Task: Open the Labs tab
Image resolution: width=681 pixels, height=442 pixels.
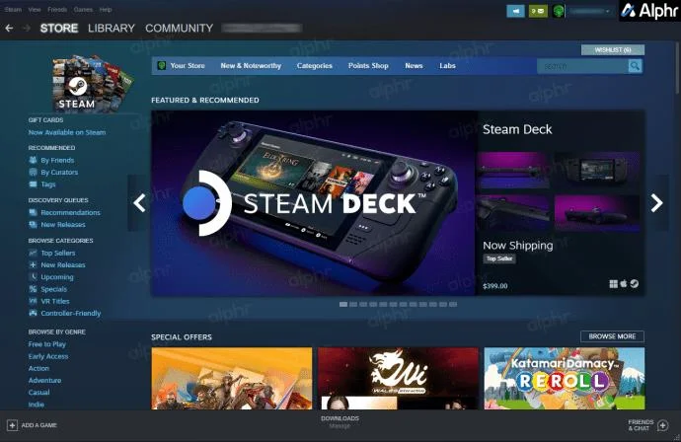Action: click(x=447, y=65)
